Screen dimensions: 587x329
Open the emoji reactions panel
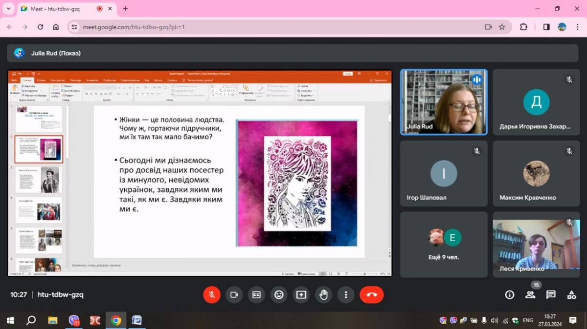279,295
